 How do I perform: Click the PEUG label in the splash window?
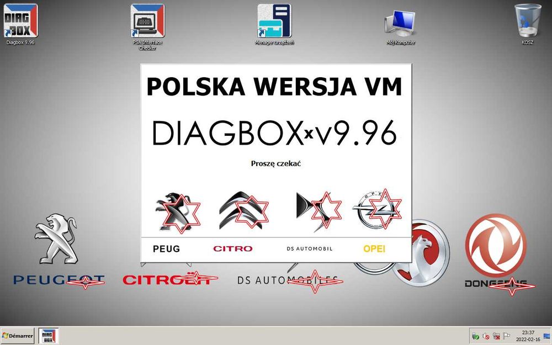[x=167, y=249]
